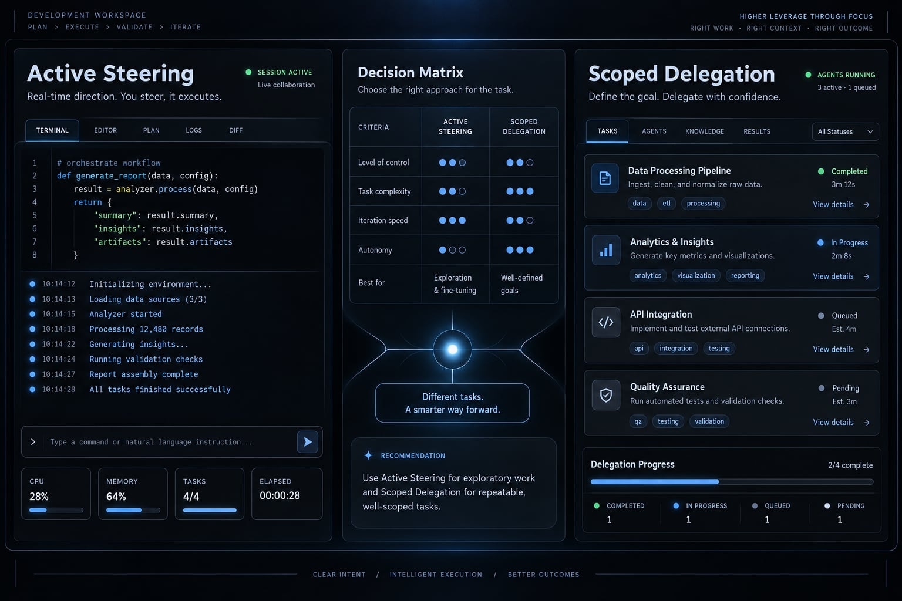Click the 'reporting' tag
This screenshot has width=902, height=601.
click(745, 275)
